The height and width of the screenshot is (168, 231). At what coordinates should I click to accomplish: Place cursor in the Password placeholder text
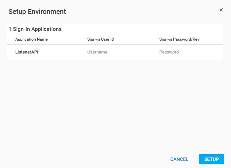(x=169, y=52)
